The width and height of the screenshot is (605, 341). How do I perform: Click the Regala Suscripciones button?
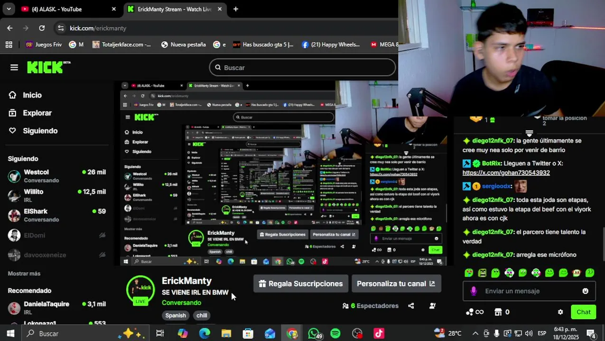301,284
